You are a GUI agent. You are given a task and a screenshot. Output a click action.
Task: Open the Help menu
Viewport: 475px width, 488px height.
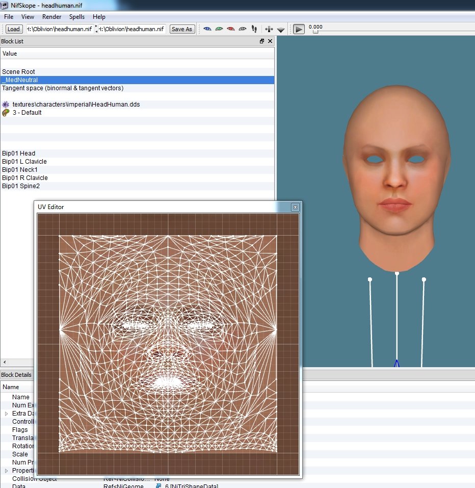(99, 17)
